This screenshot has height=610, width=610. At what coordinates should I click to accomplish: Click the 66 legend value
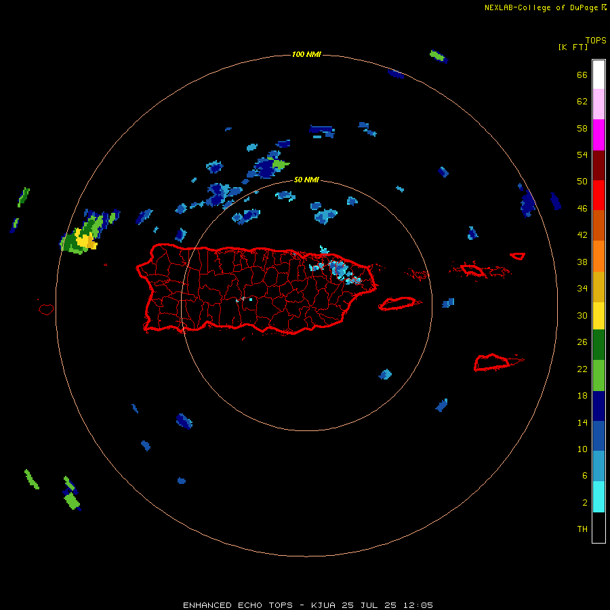(582, 75)
